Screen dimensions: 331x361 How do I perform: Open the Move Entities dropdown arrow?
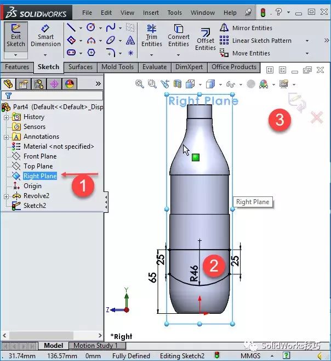pos(307,53)
